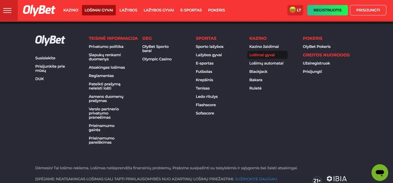The image size is (393, 183).
Task: Open the hamburger menu icon
Action: point(7,10)
